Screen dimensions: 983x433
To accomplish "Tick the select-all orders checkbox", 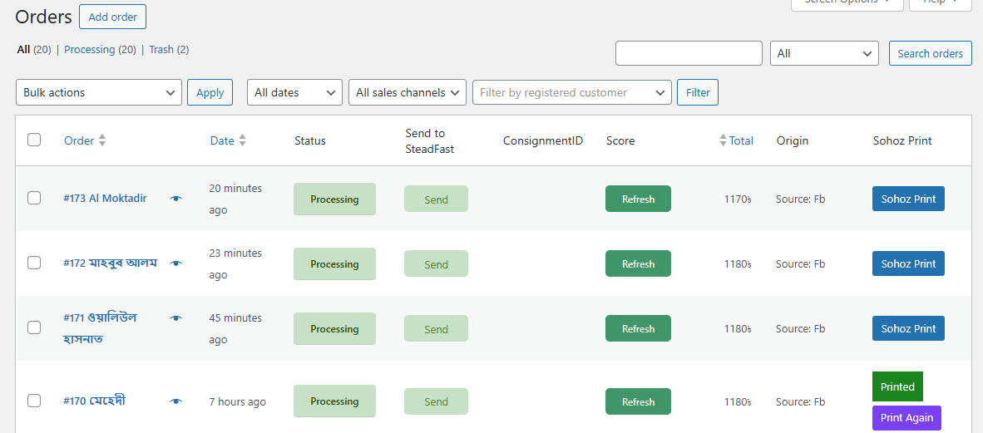I will (x=34, y=140).
